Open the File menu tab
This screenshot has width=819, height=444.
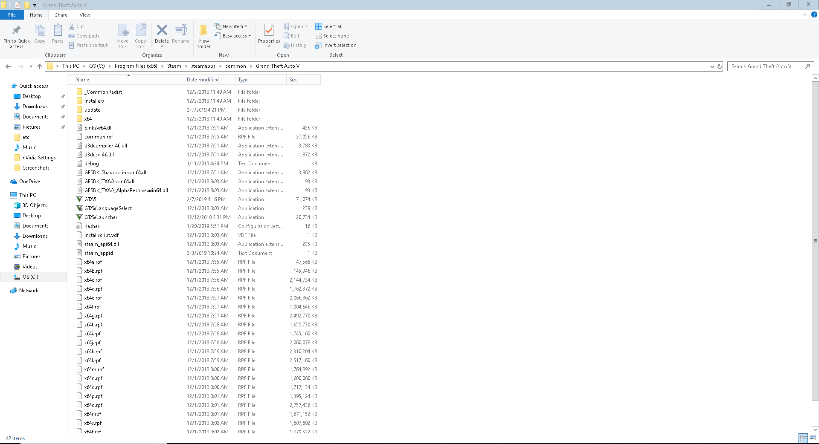click(12, 15)
